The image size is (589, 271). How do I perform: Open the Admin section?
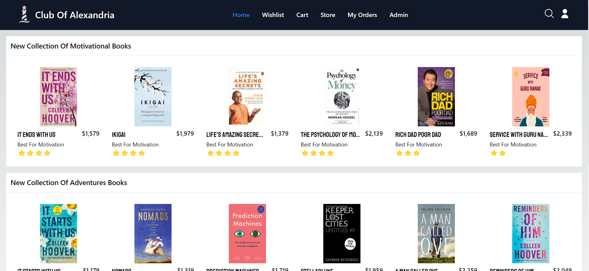(399, 15)
